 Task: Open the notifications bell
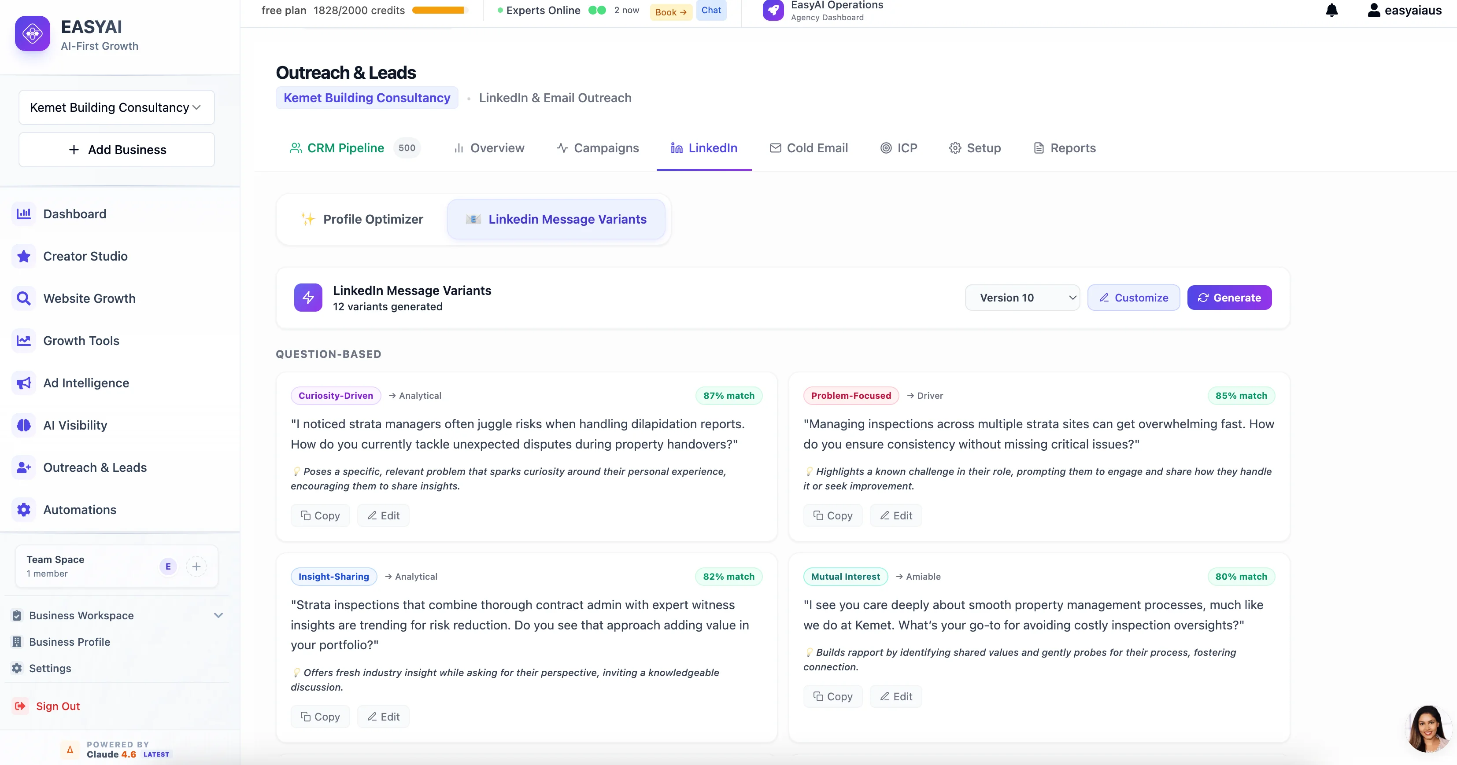pos(1332,10)
